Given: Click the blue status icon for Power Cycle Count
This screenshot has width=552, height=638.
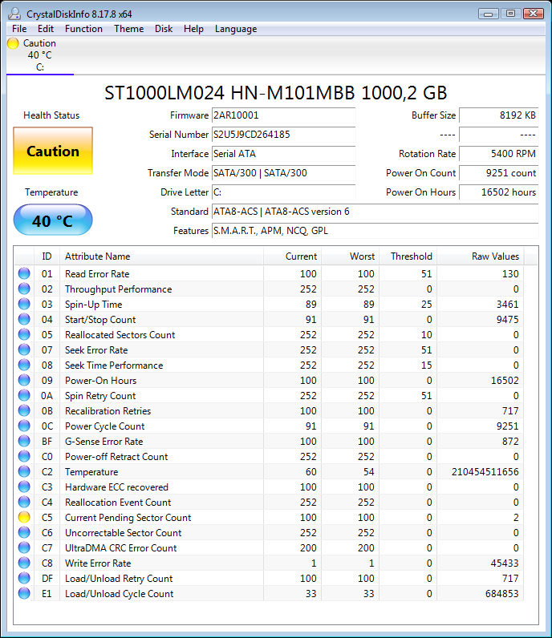Looking at the screenshot, I should pyautogui.click(x=24, y=426).
